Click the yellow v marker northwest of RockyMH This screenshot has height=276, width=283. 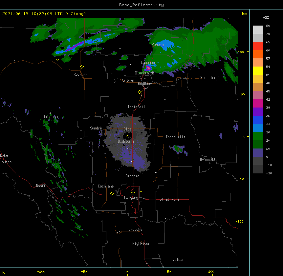pos(57,60)
